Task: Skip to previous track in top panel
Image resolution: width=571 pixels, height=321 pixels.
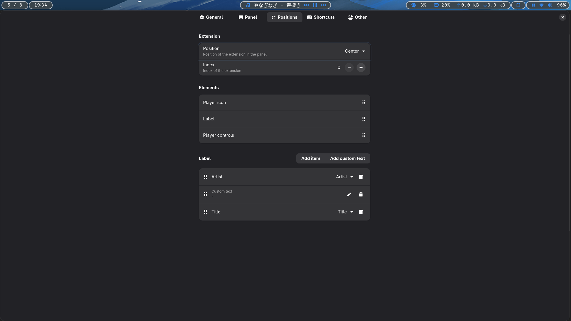Action: coord(307,5)
